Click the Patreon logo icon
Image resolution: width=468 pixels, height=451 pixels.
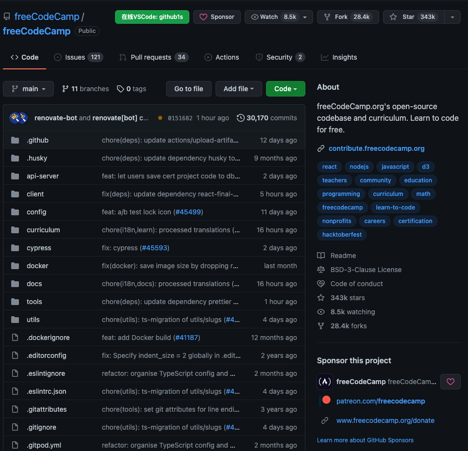tap(325, 401)
